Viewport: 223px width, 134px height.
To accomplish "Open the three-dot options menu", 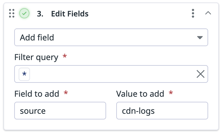I will pos(193,13).
